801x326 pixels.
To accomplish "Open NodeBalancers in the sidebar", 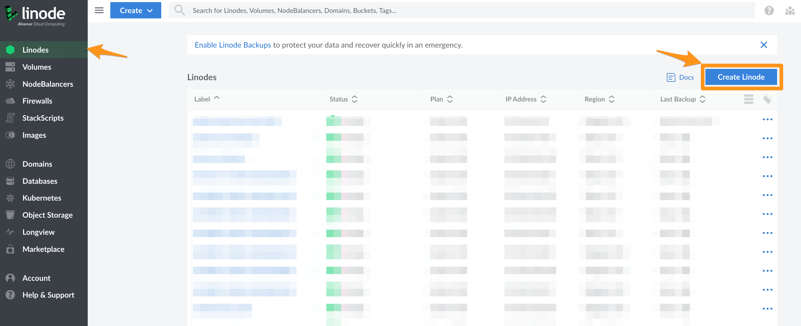I will point(48,84).
